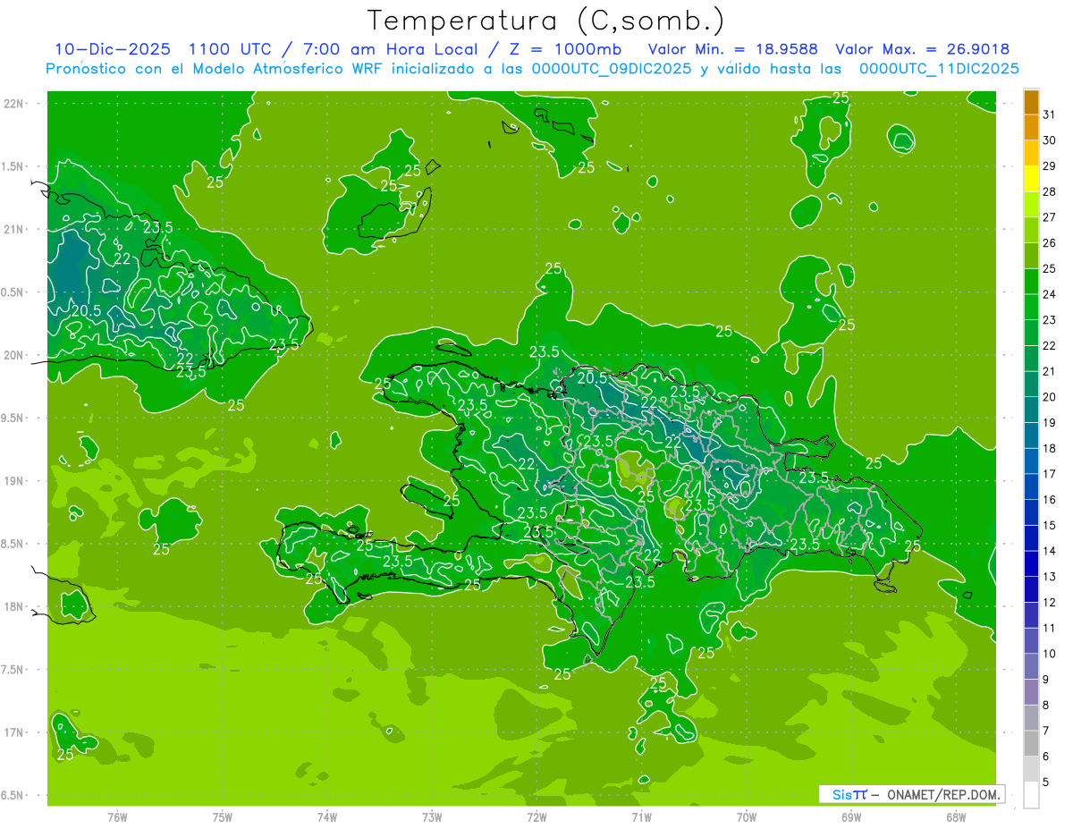The height and width of the screenshot is (829, 1073).
Task: Click the '69W' longitude axis label
Action: click(x=851, y=816)
